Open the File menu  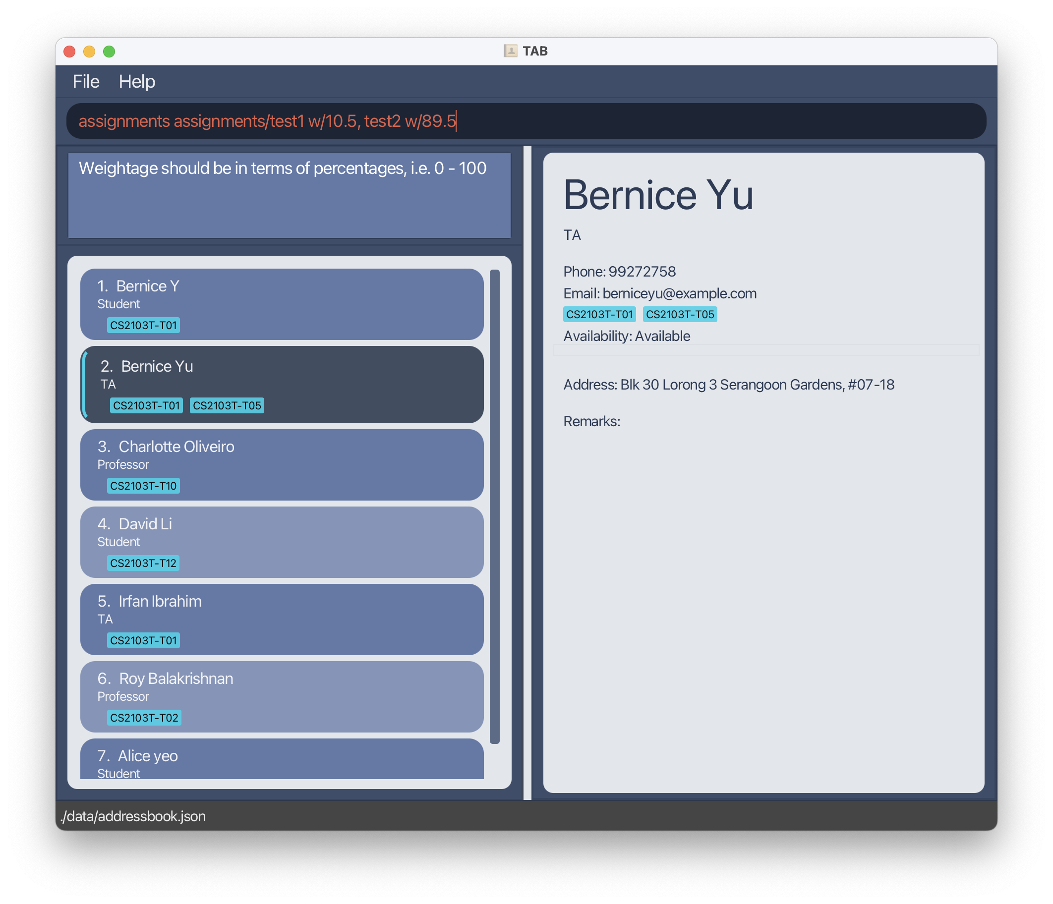tap(86, 81)
